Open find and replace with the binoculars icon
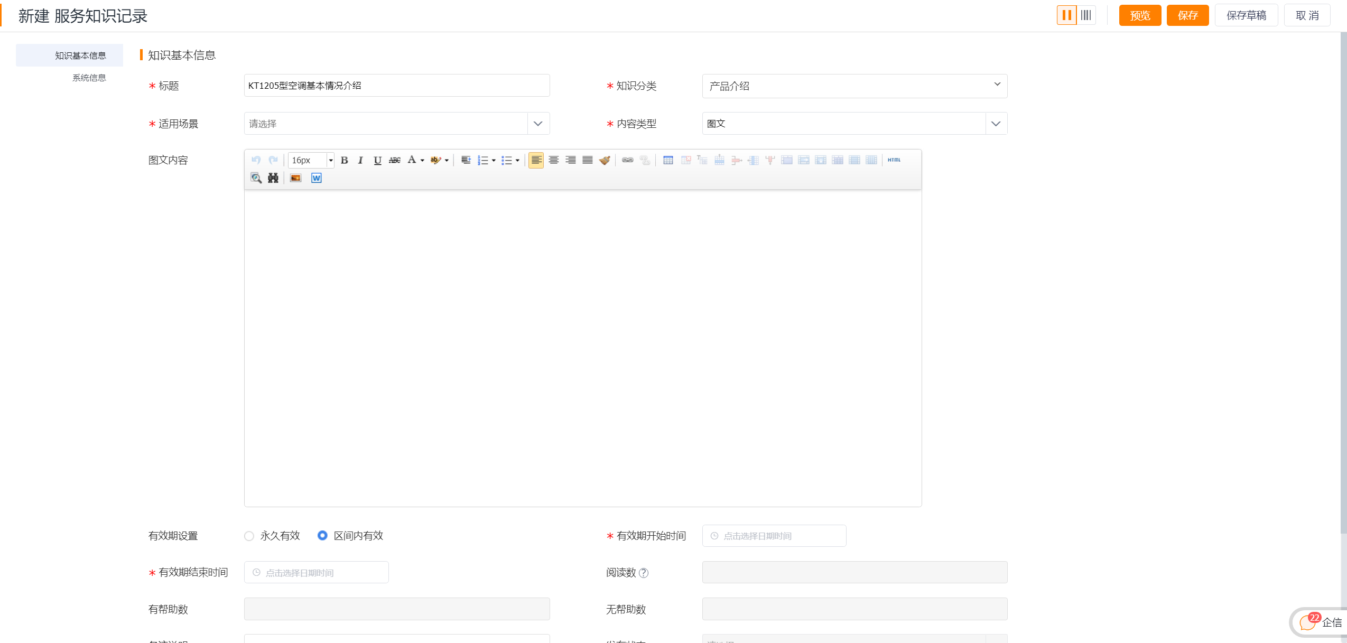 click(x=273, y=178)
